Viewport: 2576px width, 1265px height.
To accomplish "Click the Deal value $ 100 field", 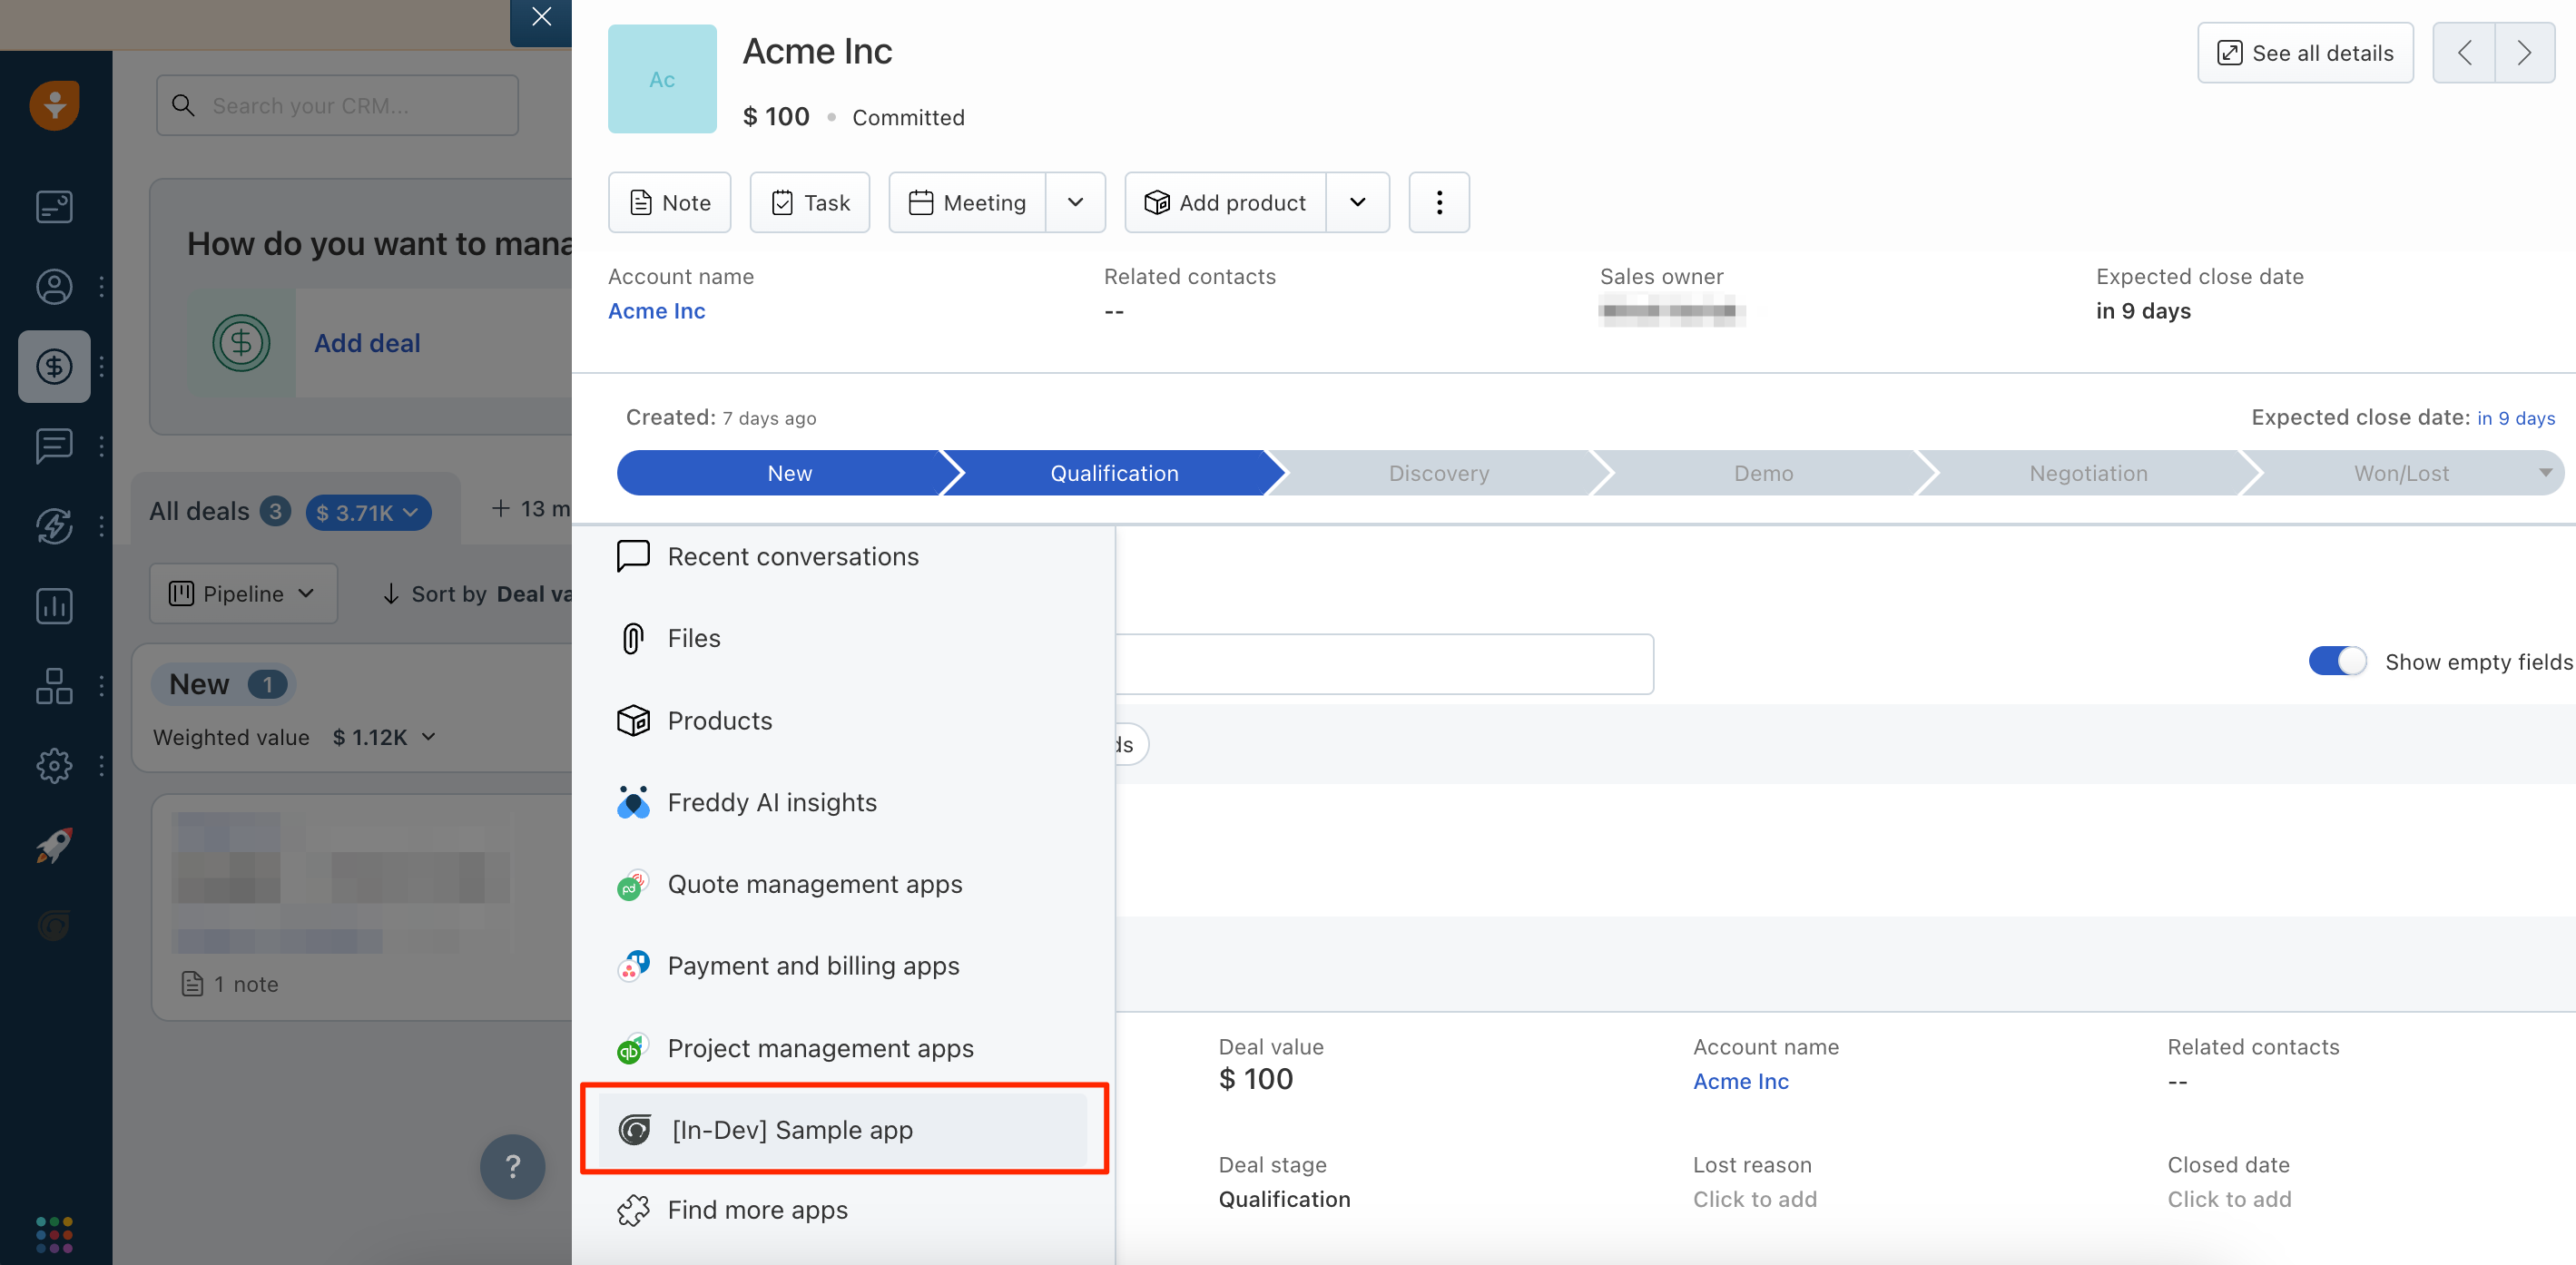I will tap(1256, 1079).
